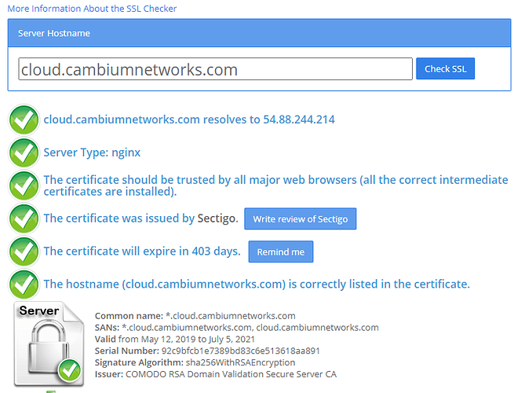Screen dimensions: 514x393
Task: Click the Serial Number value
Action: tap(240, 351)
